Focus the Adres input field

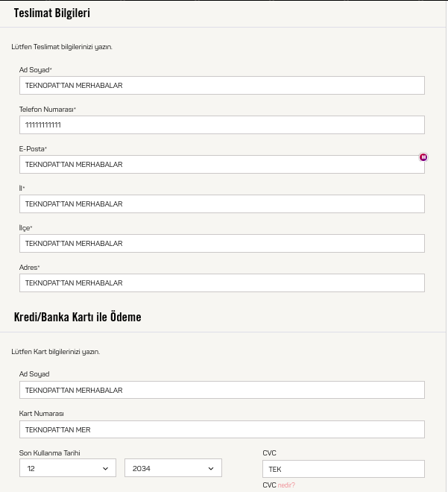tap(222, 283)
